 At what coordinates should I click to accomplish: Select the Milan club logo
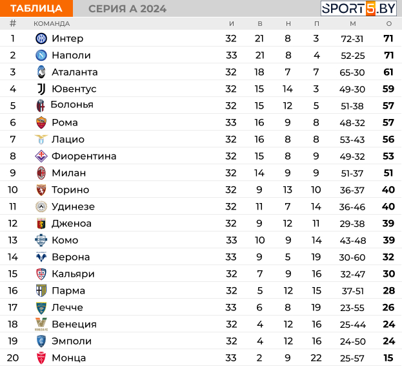pos(41,173)
